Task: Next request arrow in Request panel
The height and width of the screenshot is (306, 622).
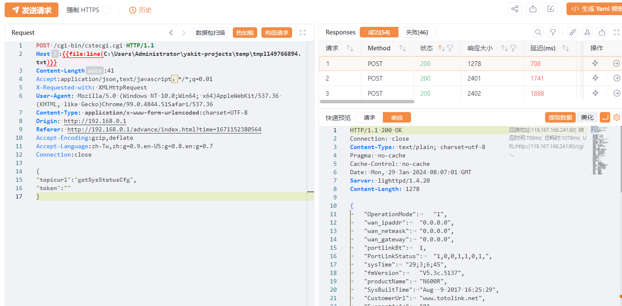Action: pos(184,33)
